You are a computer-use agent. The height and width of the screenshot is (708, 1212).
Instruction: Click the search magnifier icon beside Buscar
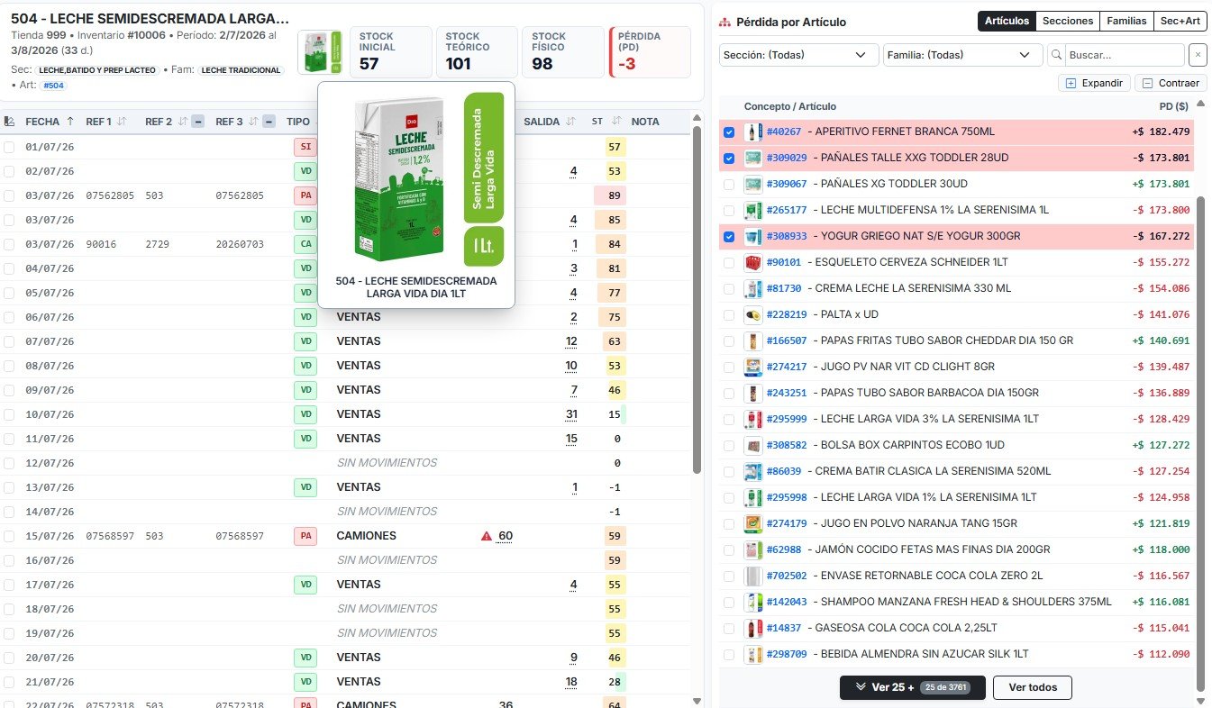pyautogui.click(x=1056, y=55)
